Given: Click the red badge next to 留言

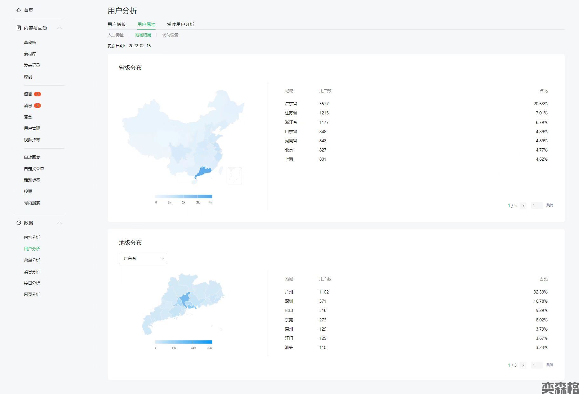Looking at the screenshot, I should point(37,94).
